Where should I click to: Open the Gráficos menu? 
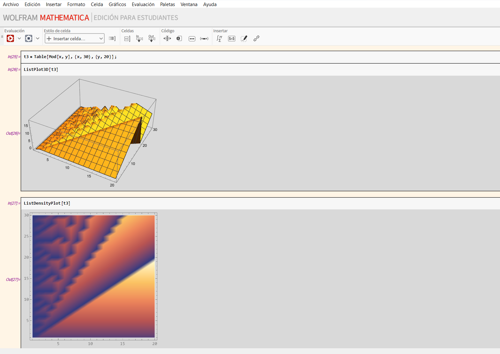coord(117,4)
